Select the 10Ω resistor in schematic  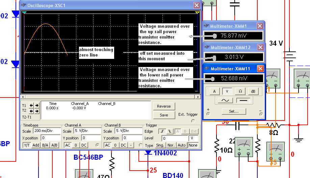[217, 146]
